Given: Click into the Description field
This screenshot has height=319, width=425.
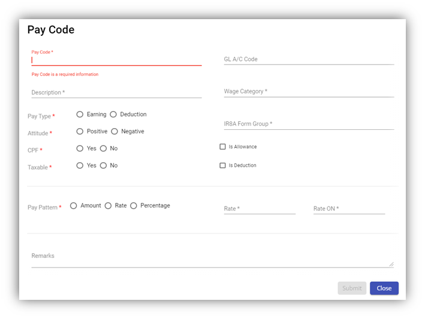Looking at the screenshot, I should coord(116,93).
